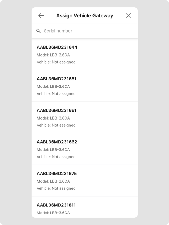Click Model line under AABL36MD231661
The width and height of the screenshot is (169, 225).
click(53, 118)
